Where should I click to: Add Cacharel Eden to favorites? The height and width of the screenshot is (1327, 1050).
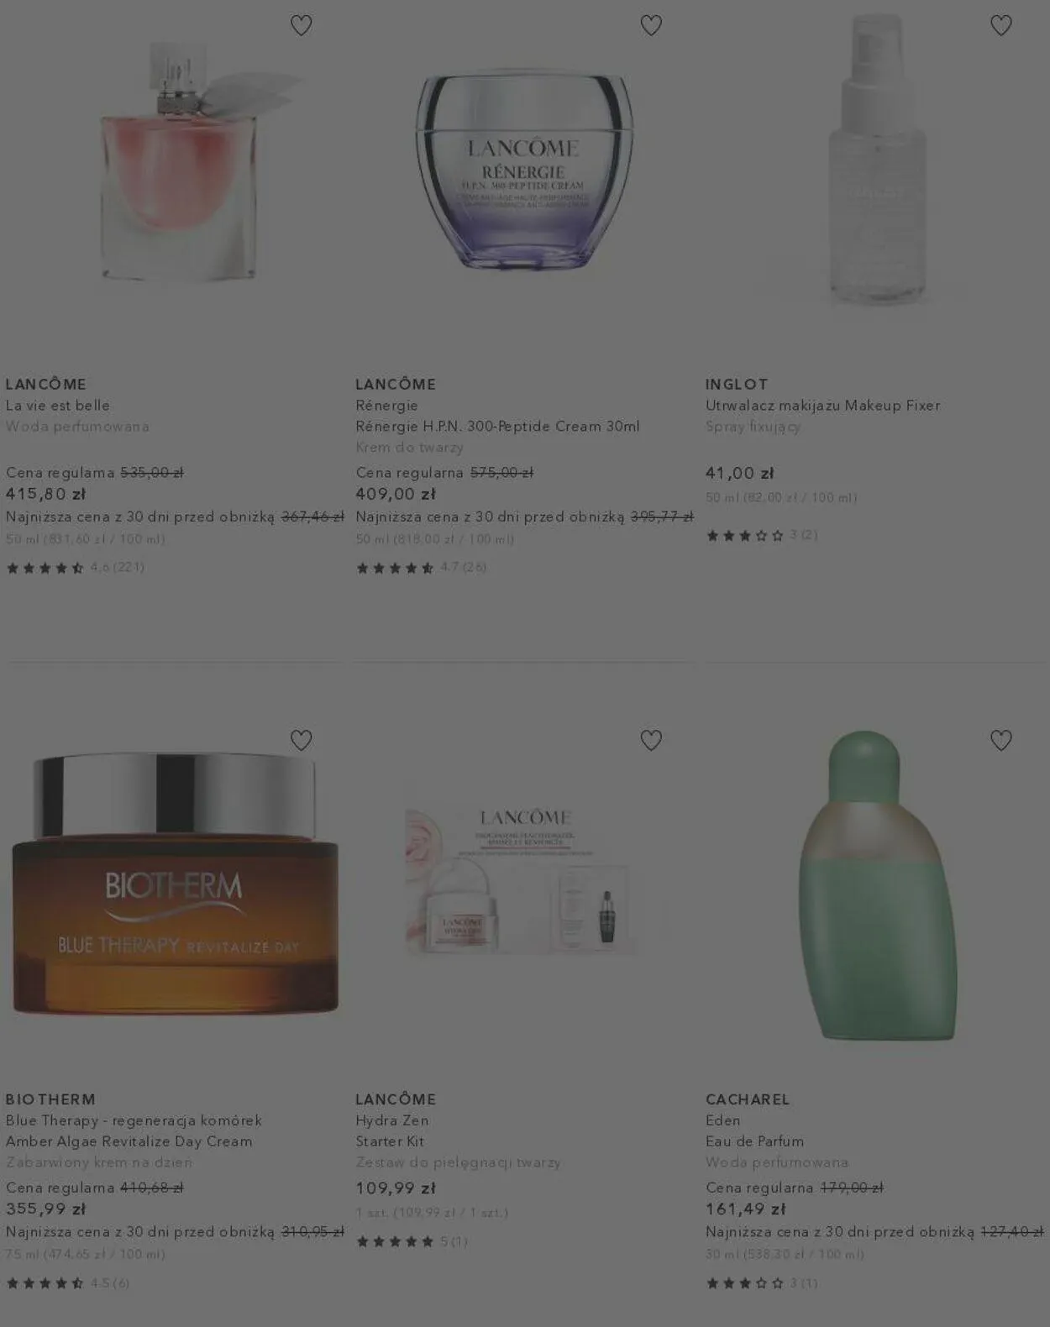[1000, 740]
